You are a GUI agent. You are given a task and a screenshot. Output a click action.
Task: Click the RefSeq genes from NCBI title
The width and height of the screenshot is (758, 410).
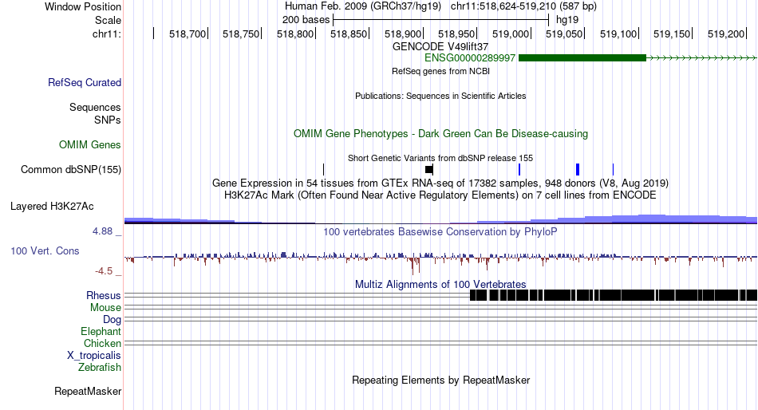[x=440, y=71]
